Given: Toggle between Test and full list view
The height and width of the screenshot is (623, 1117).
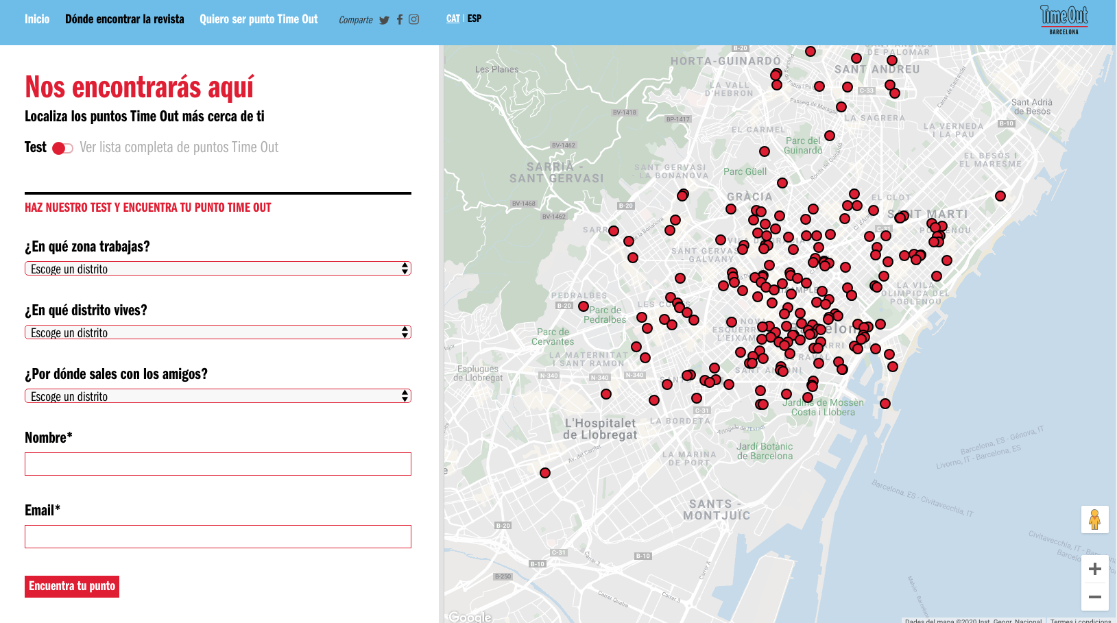Looking at the screenshot, I should tap(62, 149).
